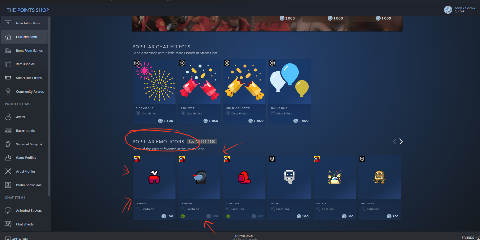Click the Steam points balance coin icon

448,10
